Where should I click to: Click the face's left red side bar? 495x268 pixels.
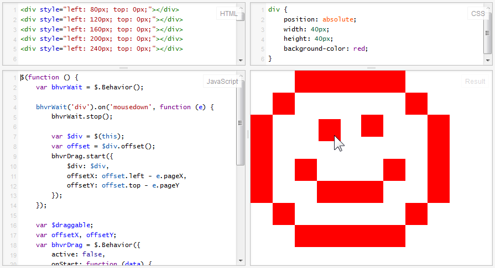(262, 159)
